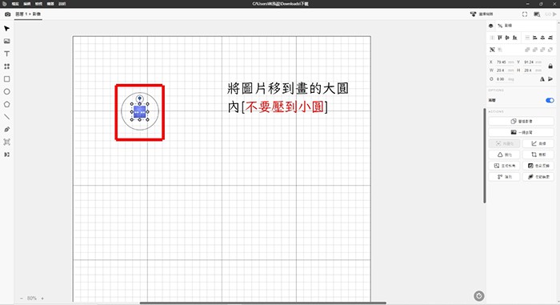Open the shape elements library tool

6,66
